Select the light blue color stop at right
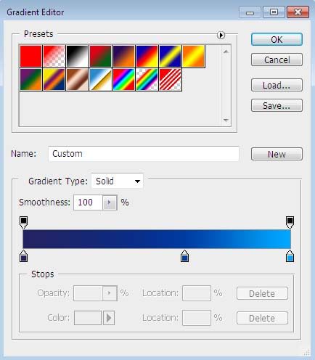The width and height of the screenshot is (315, 360). [x=290, y=256]
